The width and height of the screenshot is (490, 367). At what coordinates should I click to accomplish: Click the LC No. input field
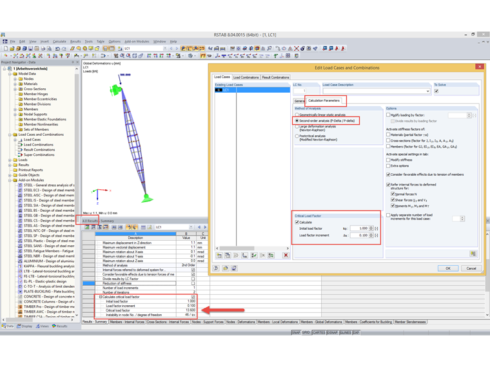pyautogui.click(x=299, y=91)
